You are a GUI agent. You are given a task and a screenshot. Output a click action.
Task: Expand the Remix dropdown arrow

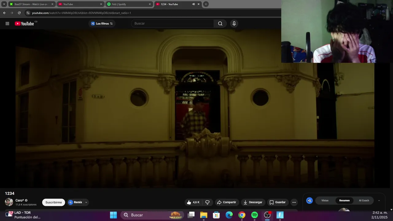[86, 202]
